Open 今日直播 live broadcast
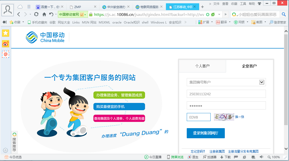 [153, 157]
